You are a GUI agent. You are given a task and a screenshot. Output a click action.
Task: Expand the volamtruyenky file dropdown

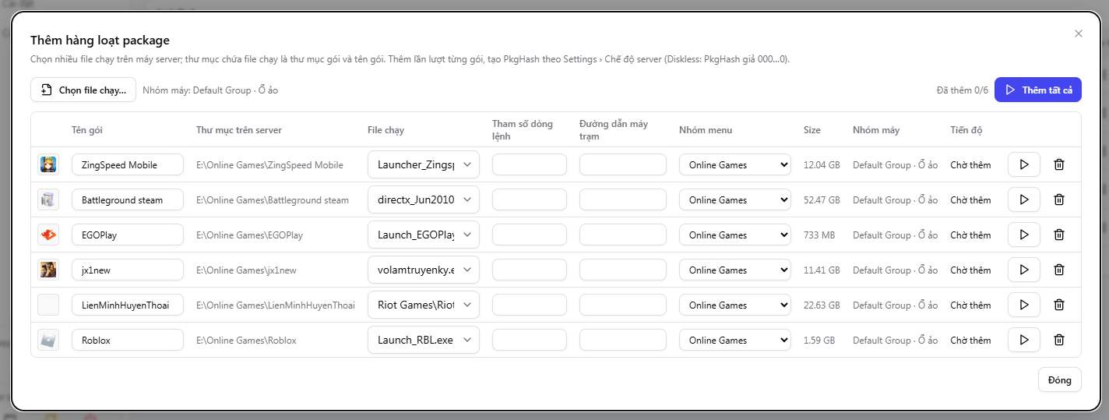click(x=424, y=270)
